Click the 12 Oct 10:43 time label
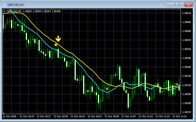This screenshot has width=196, height=122. [x=78, y=116]
